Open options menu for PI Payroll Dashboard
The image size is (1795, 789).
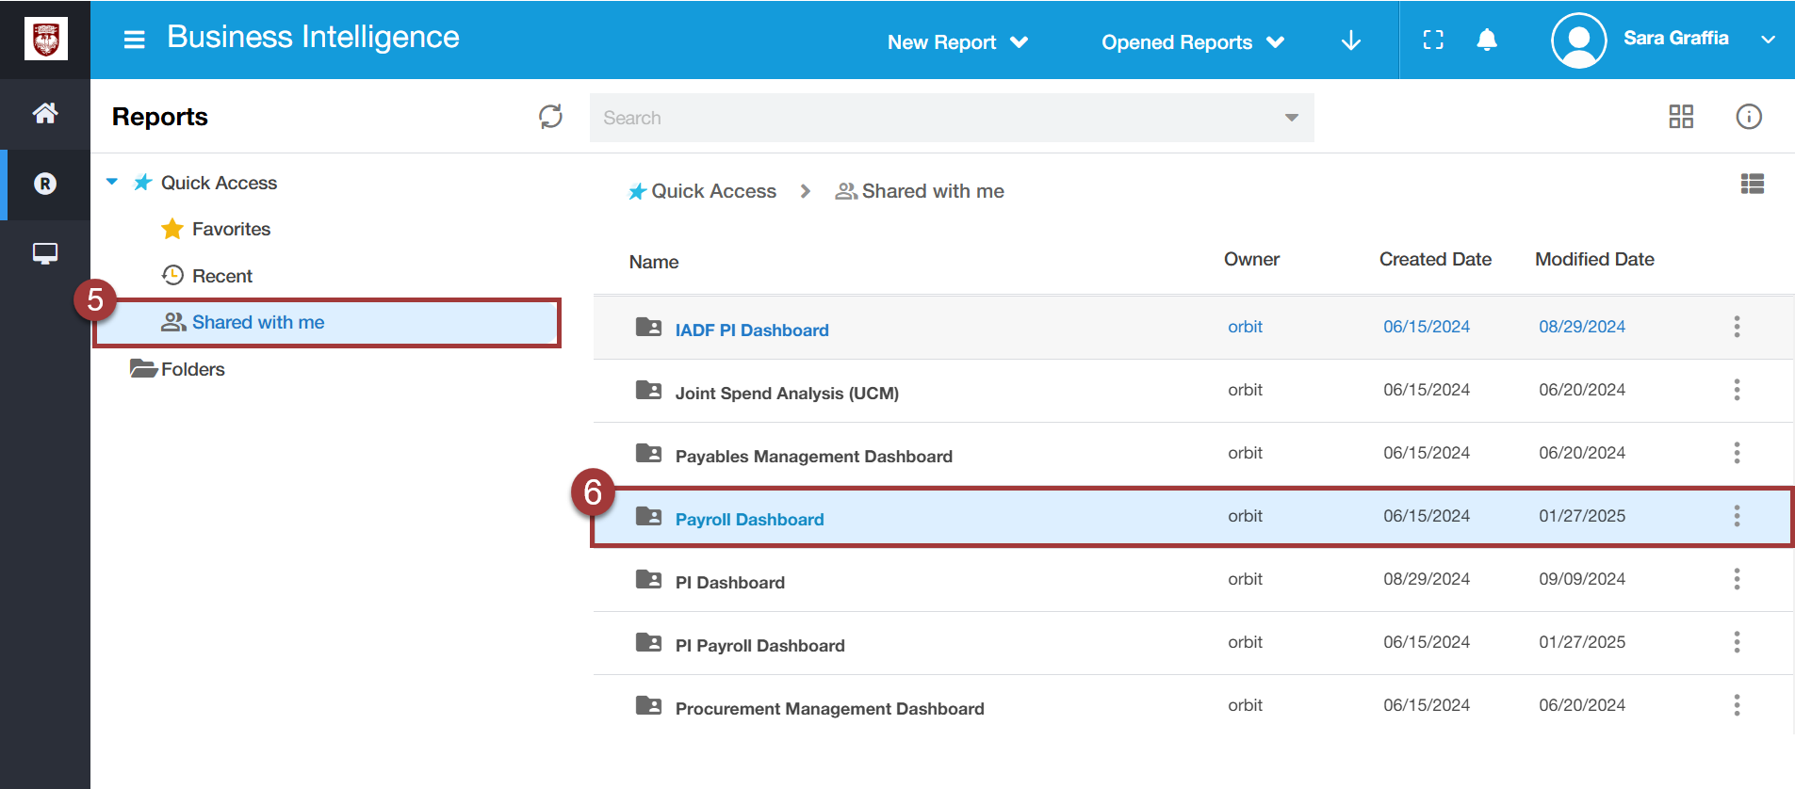point(1737,642)
